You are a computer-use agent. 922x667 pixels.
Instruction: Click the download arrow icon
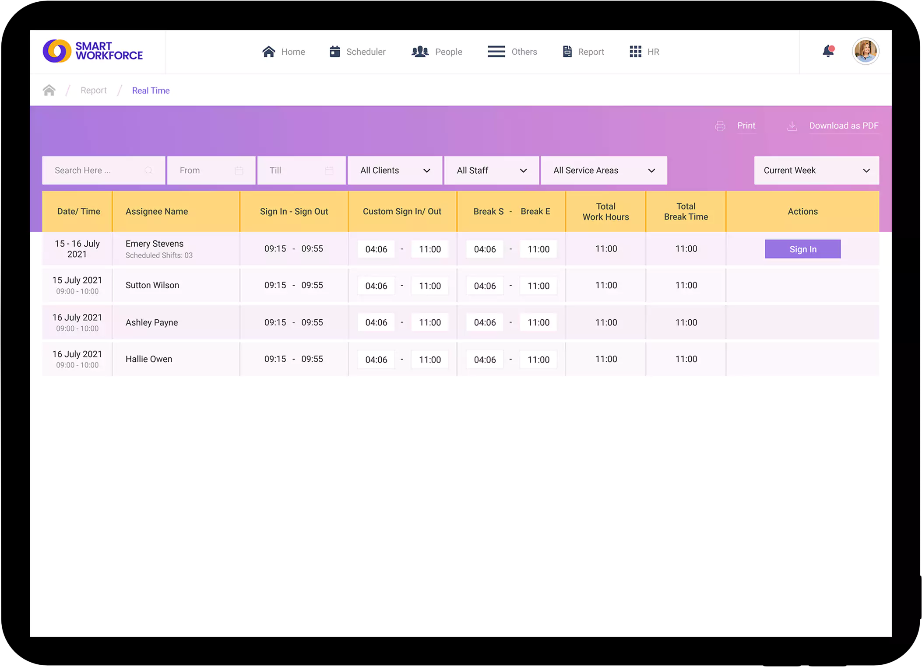[792, 126]
